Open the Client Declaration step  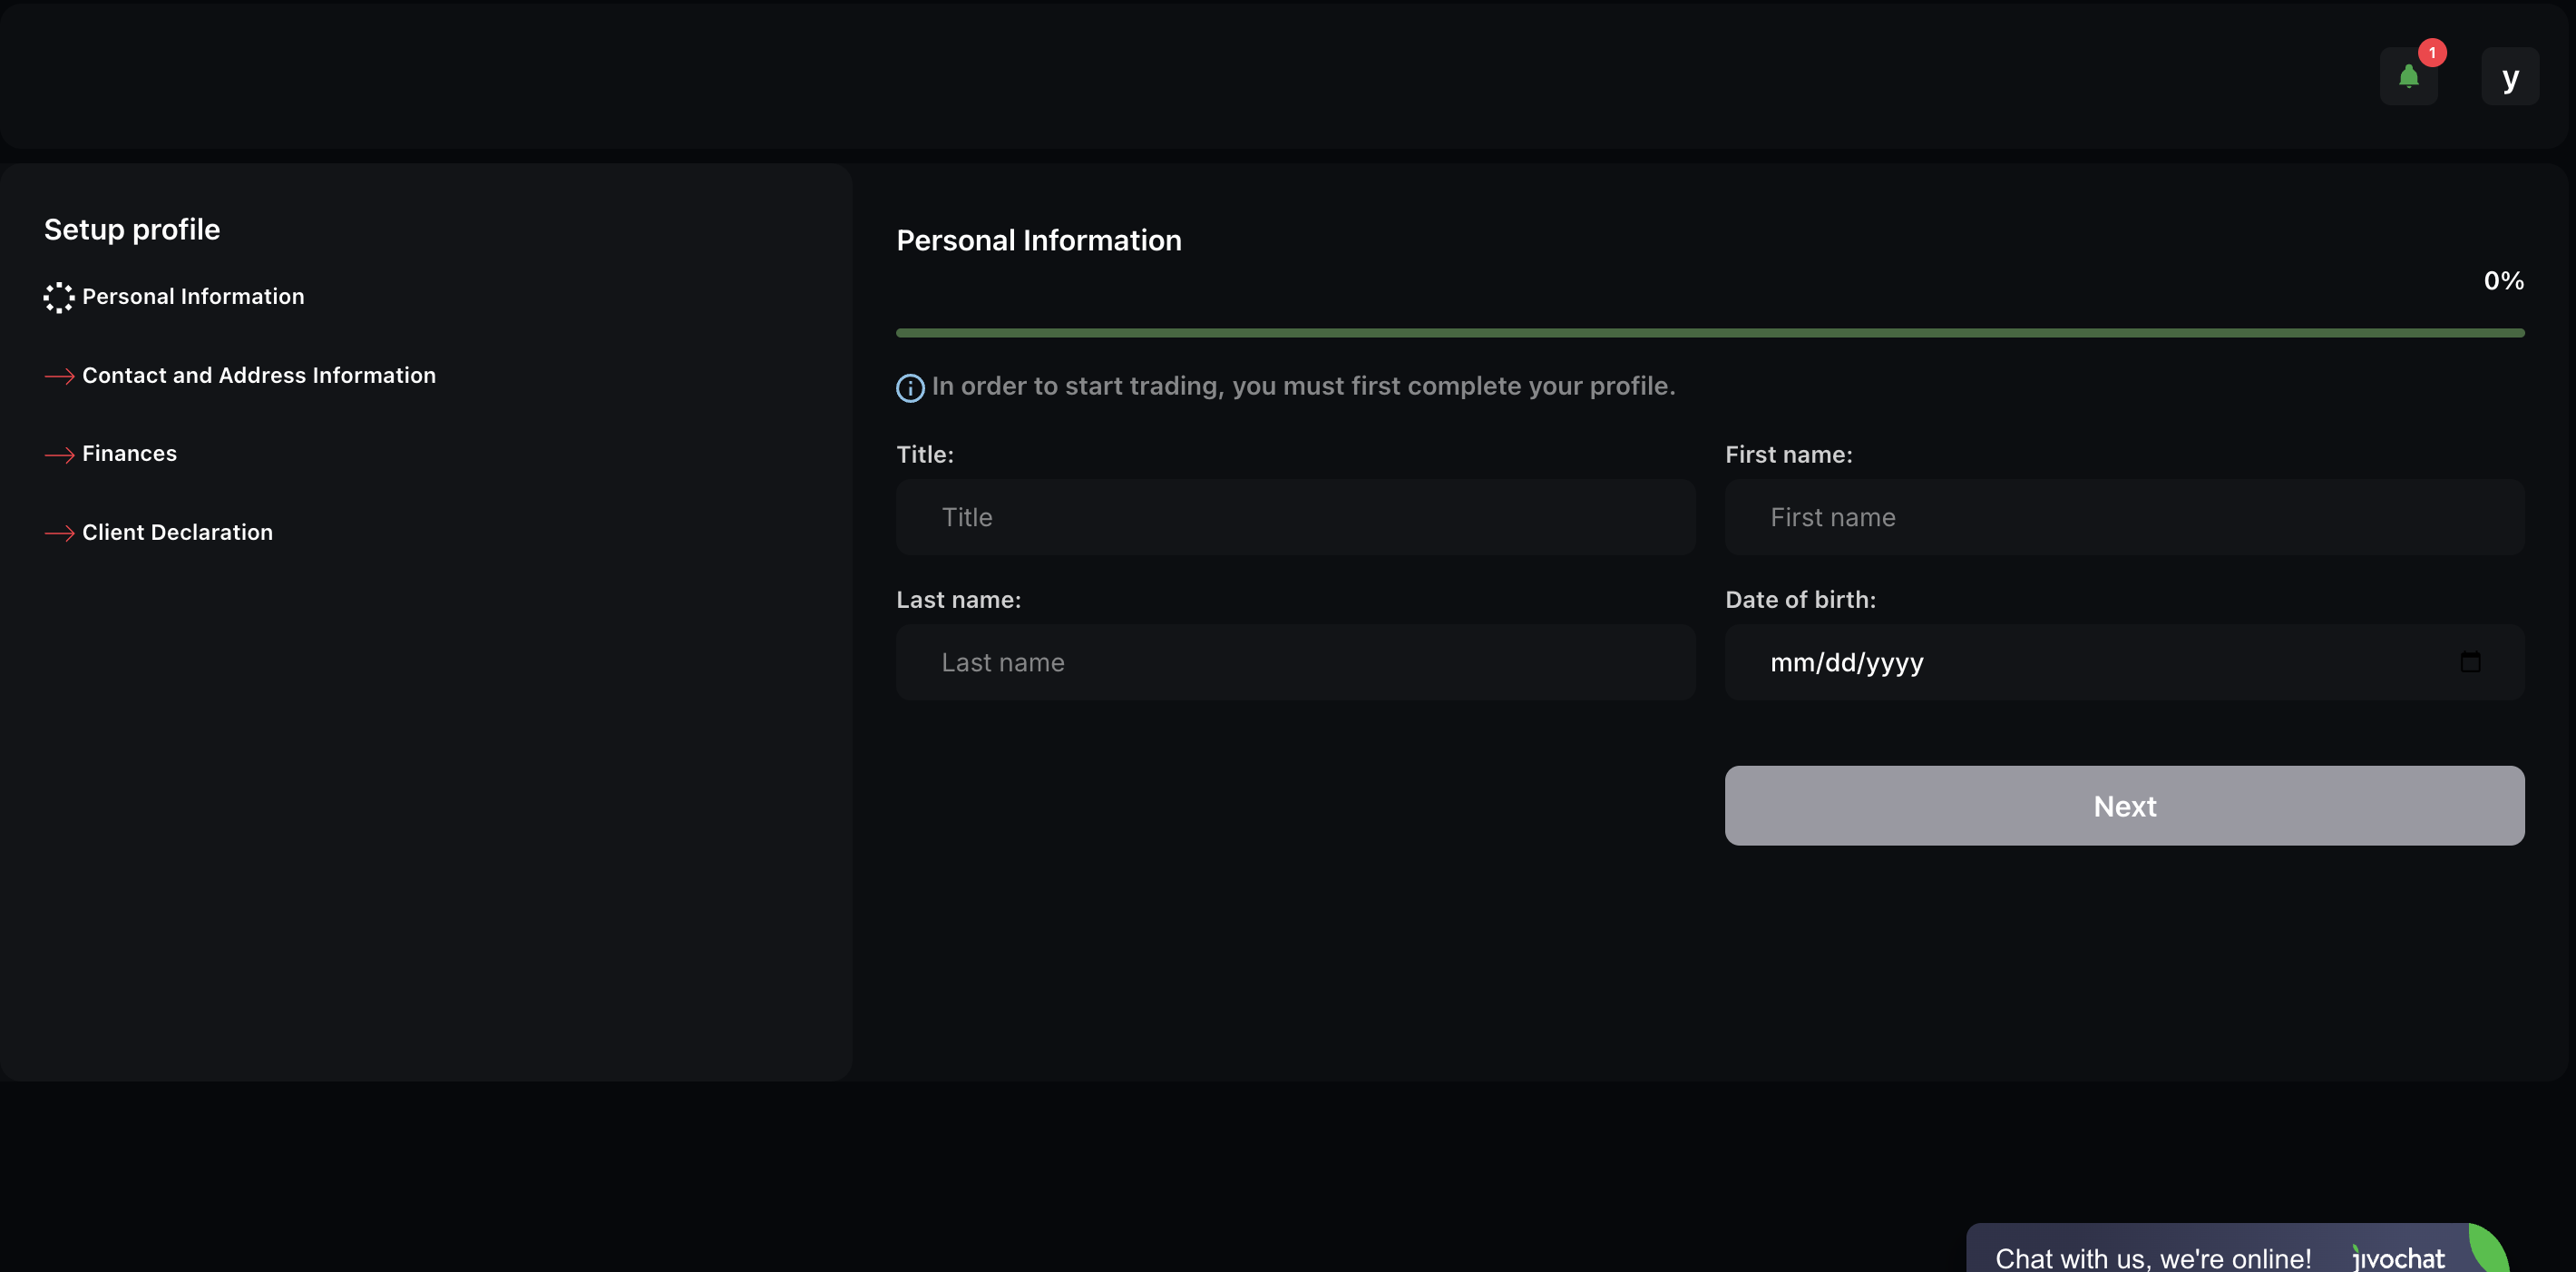pyautogui.click(x=177, y=531)
